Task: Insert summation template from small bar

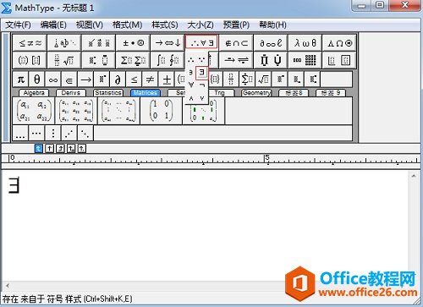Action: [247, 79]
